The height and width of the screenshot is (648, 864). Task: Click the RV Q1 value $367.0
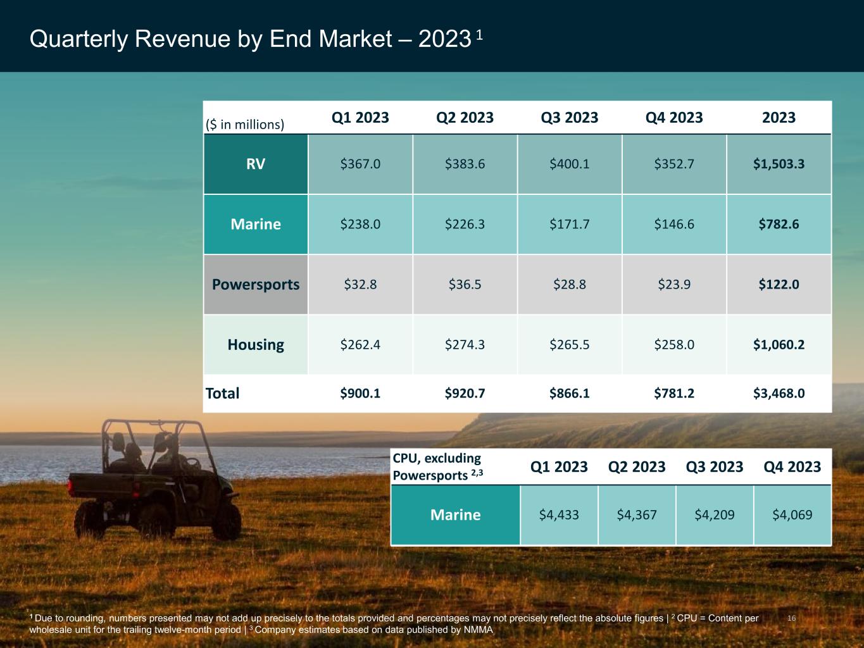click(x=360, y=164)
